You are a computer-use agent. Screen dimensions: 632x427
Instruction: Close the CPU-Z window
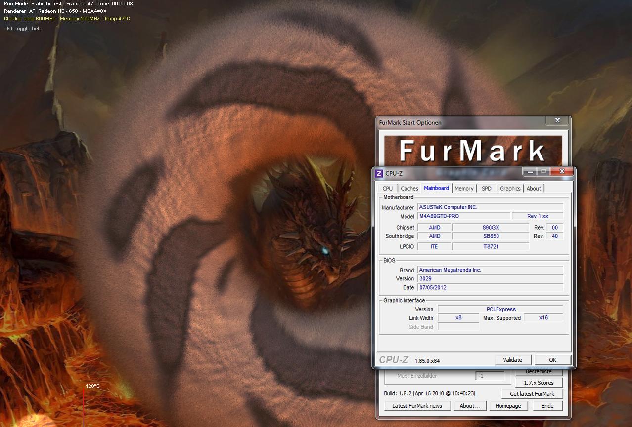click(562, 171)
